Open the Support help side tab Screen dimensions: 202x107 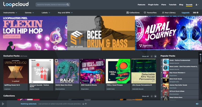tap(200, 58)
